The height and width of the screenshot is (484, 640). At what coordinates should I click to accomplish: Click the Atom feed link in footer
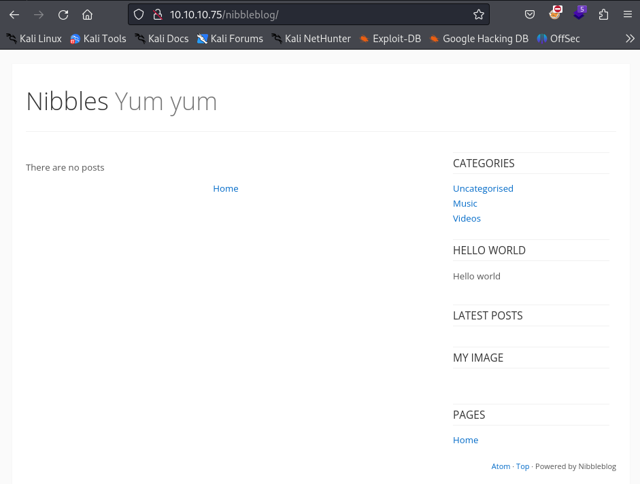tap(501, 466)
